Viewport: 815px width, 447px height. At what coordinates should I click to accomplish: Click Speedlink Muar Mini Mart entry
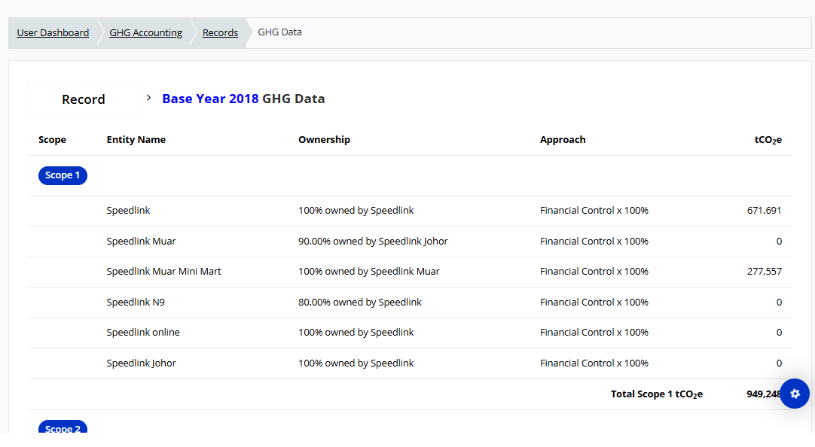[x=163, y=272]
